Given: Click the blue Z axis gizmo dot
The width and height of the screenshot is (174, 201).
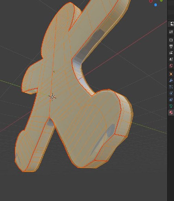Looking at the screenshot, I should pos(155,5).
